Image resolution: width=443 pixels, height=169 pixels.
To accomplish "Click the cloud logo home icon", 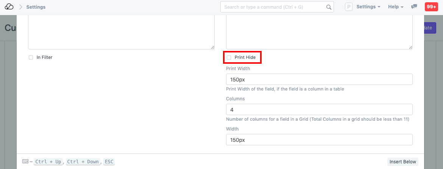I will [x=9, y=7].
